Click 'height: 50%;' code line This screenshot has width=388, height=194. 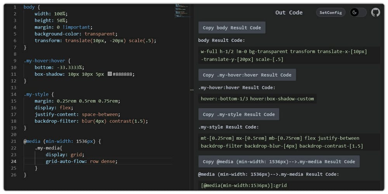point(51,21)
